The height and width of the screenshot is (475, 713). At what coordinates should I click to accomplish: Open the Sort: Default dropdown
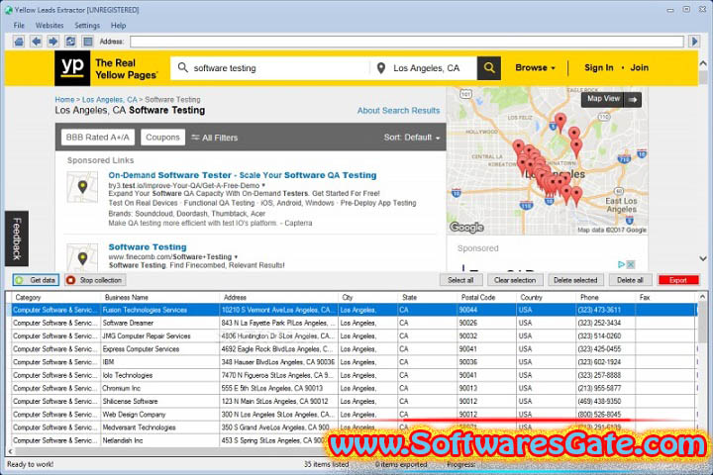pyautogui.click(x=412, y=138)
